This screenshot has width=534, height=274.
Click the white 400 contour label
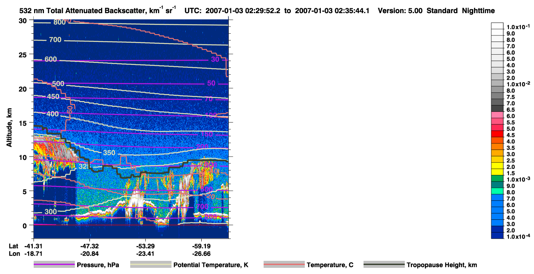point(53,114)
